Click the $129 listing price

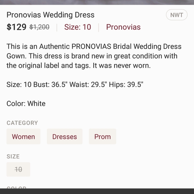pyautogui.click(x=16, y=27)
